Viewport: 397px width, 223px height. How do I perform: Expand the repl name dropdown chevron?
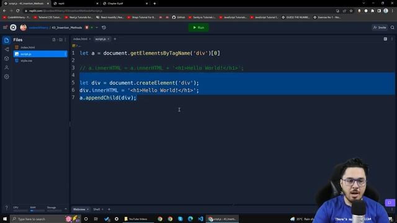point(97,27)
